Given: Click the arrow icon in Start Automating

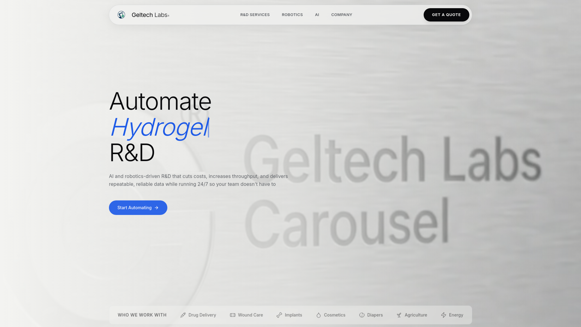Looking at the screenshot, I should 156,208.
